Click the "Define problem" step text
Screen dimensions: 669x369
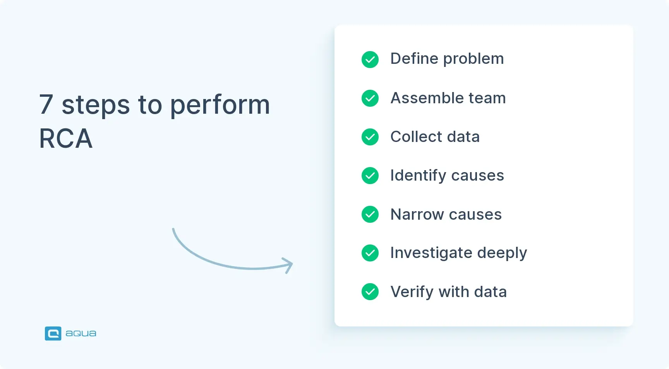pyautogui.click(x=447, y=59)
